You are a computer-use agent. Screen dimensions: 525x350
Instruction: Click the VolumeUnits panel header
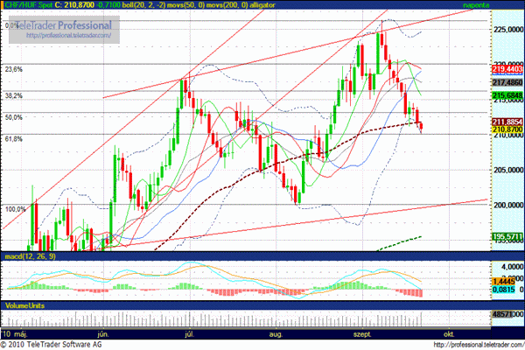tap(25, 304)
